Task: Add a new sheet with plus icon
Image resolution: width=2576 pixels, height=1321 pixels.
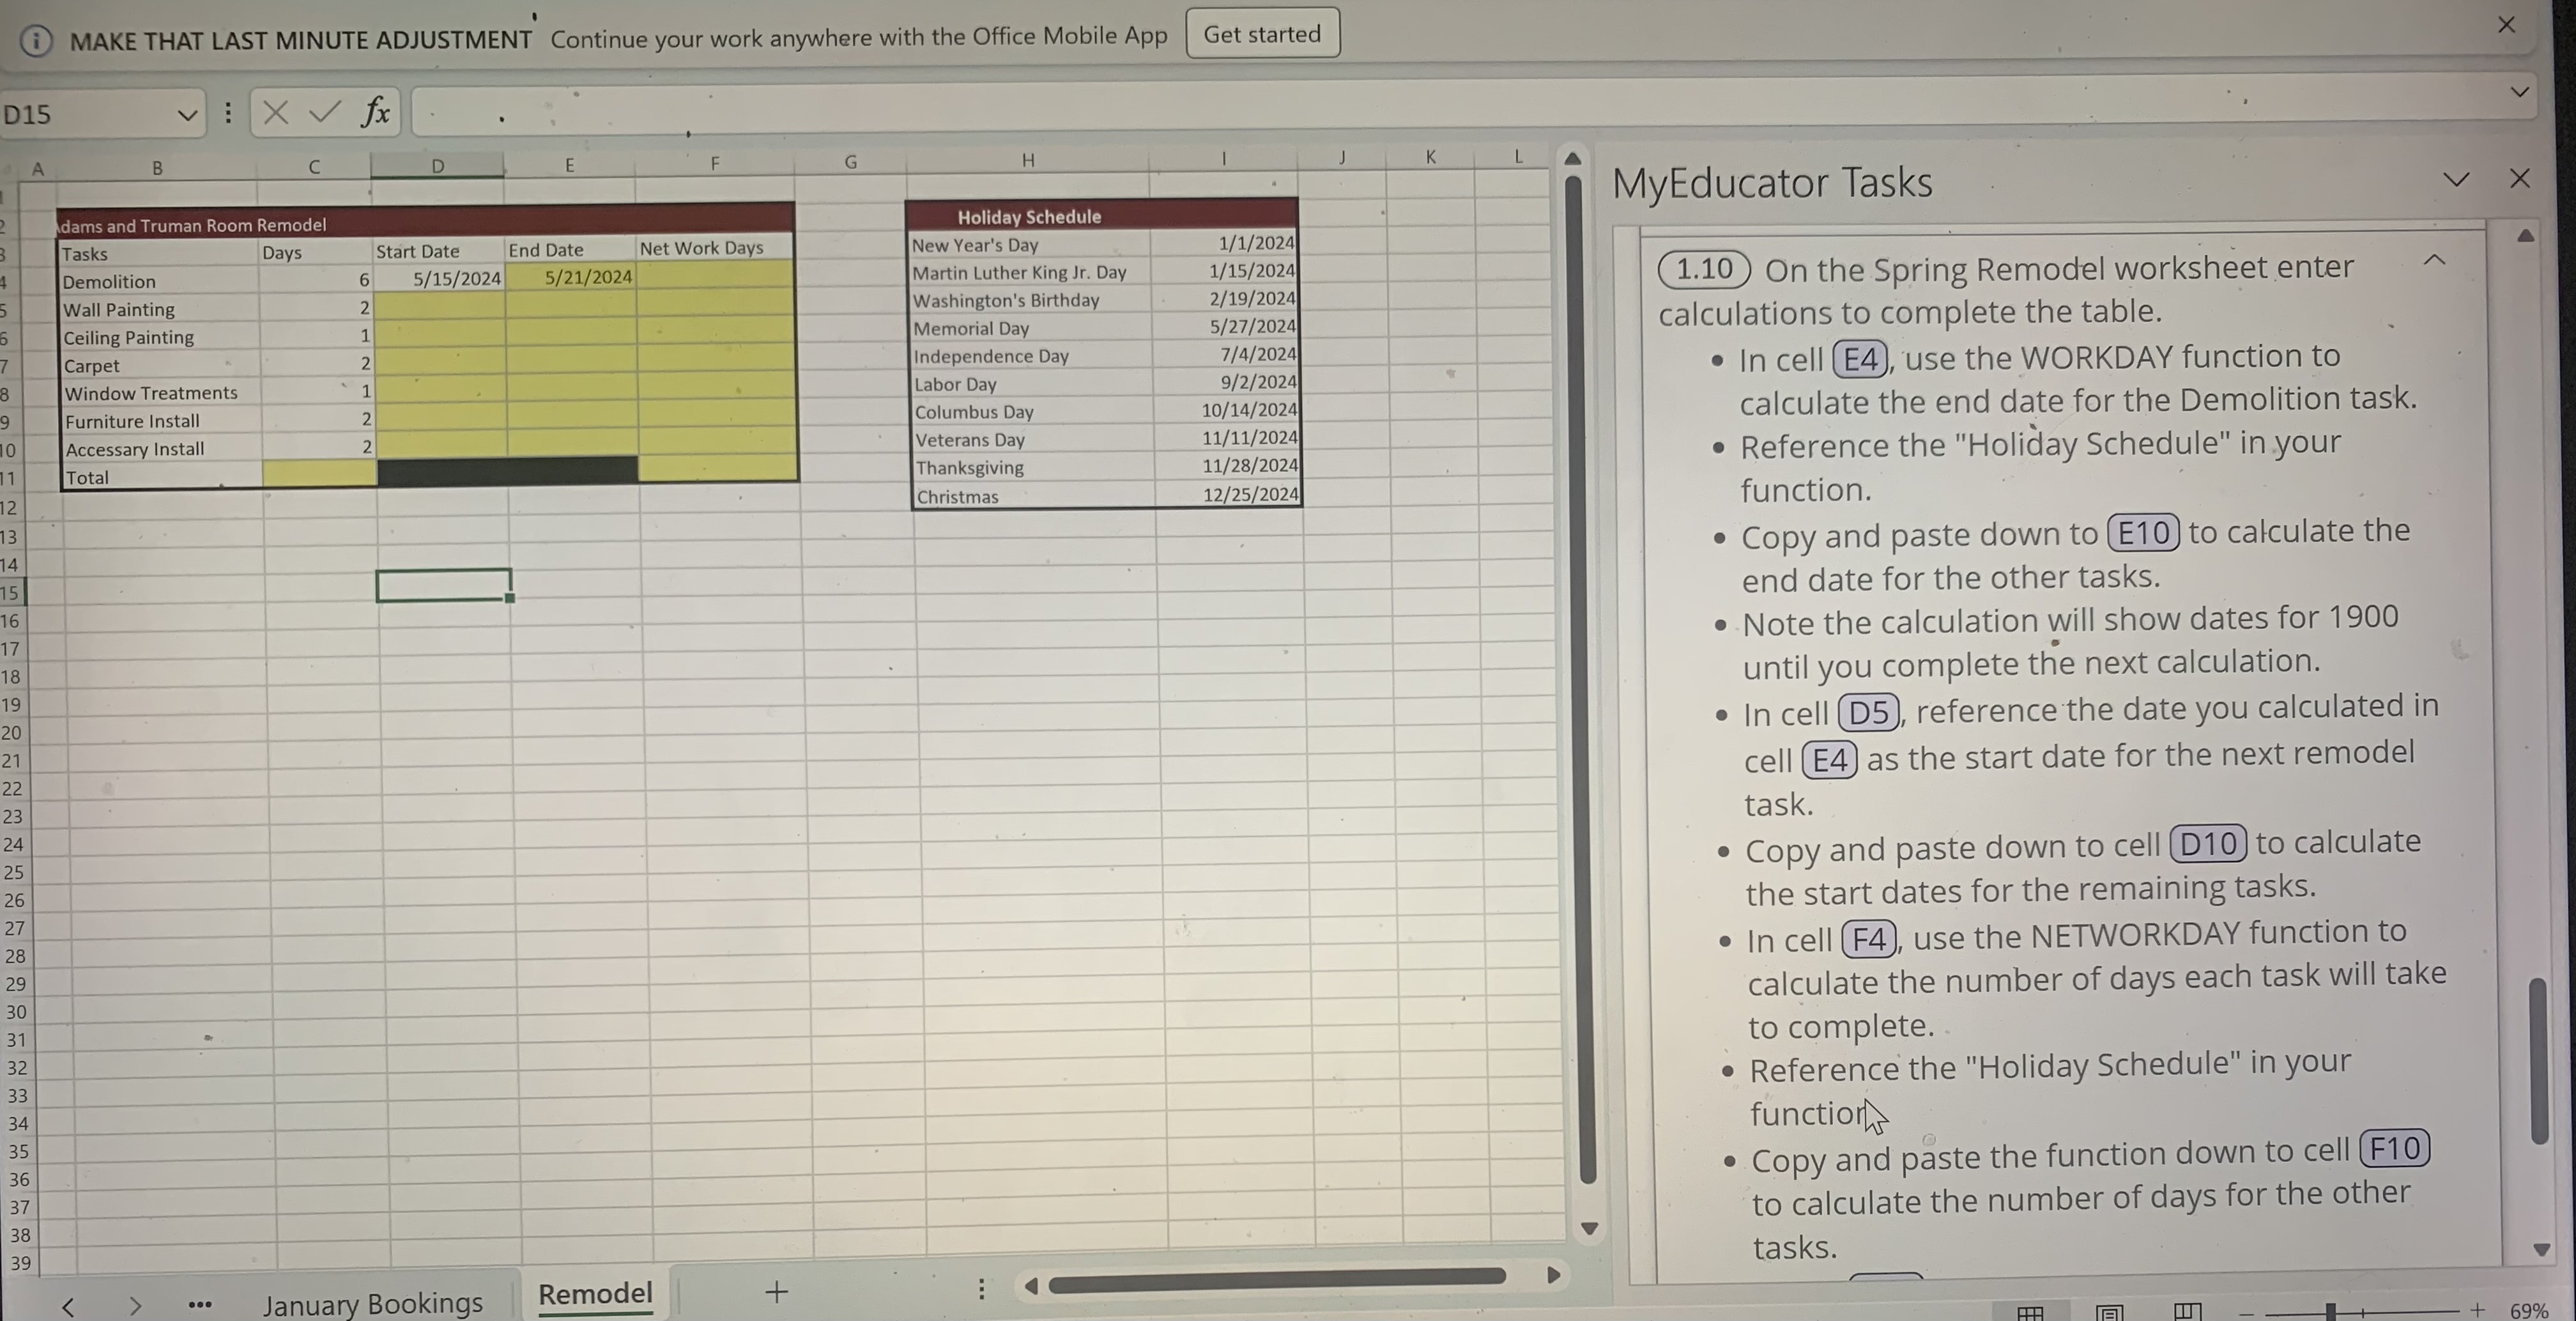Action: [776, 1293]
